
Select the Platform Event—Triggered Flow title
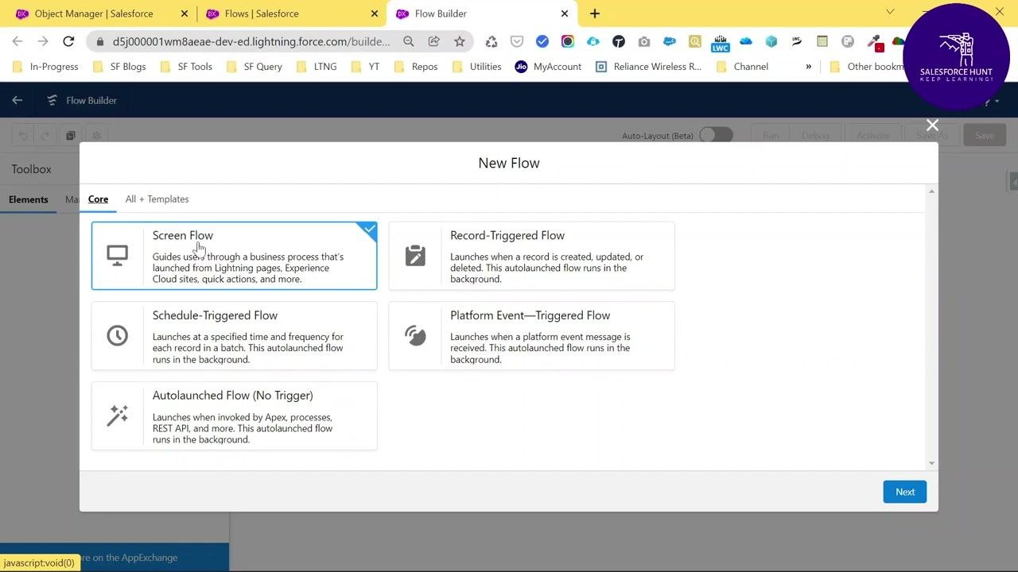pos(530,315)
